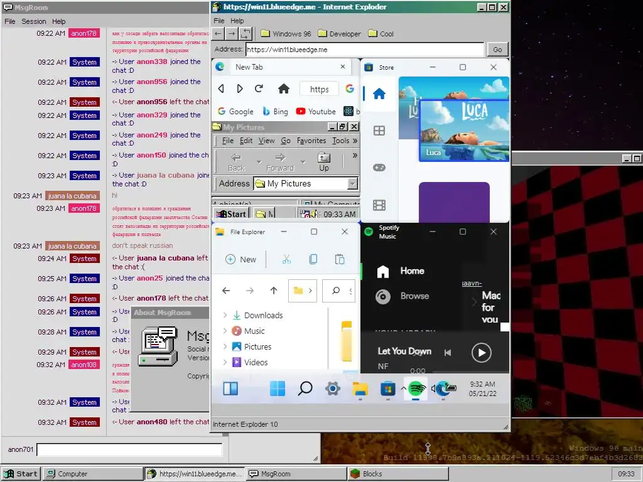Expand the My Pictures menu overflow chevron
The image size is (643, 482).
pos(355,141)
